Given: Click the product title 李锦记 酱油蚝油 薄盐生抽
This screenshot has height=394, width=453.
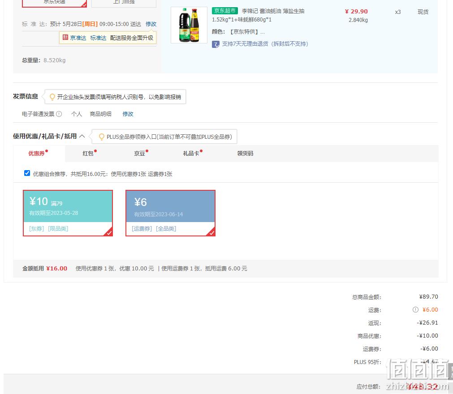Looking at the screenshot, I should coord(273,11).
